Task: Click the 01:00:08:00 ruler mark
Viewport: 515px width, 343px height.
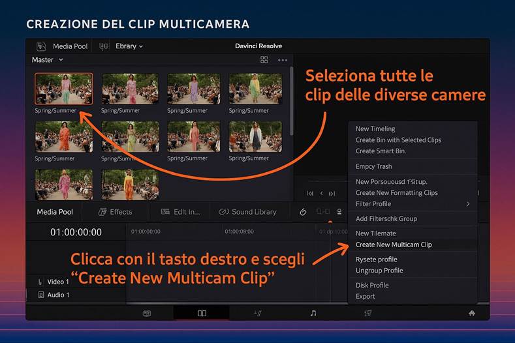Action: click(x=239, y=231)
